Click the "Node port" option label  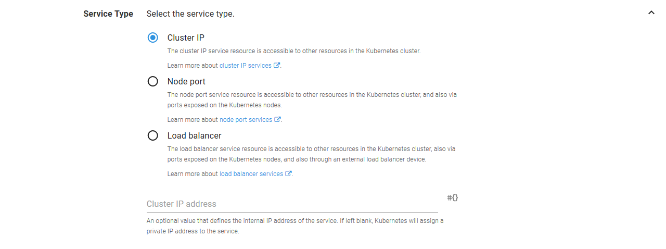click(x=186, y=81)
